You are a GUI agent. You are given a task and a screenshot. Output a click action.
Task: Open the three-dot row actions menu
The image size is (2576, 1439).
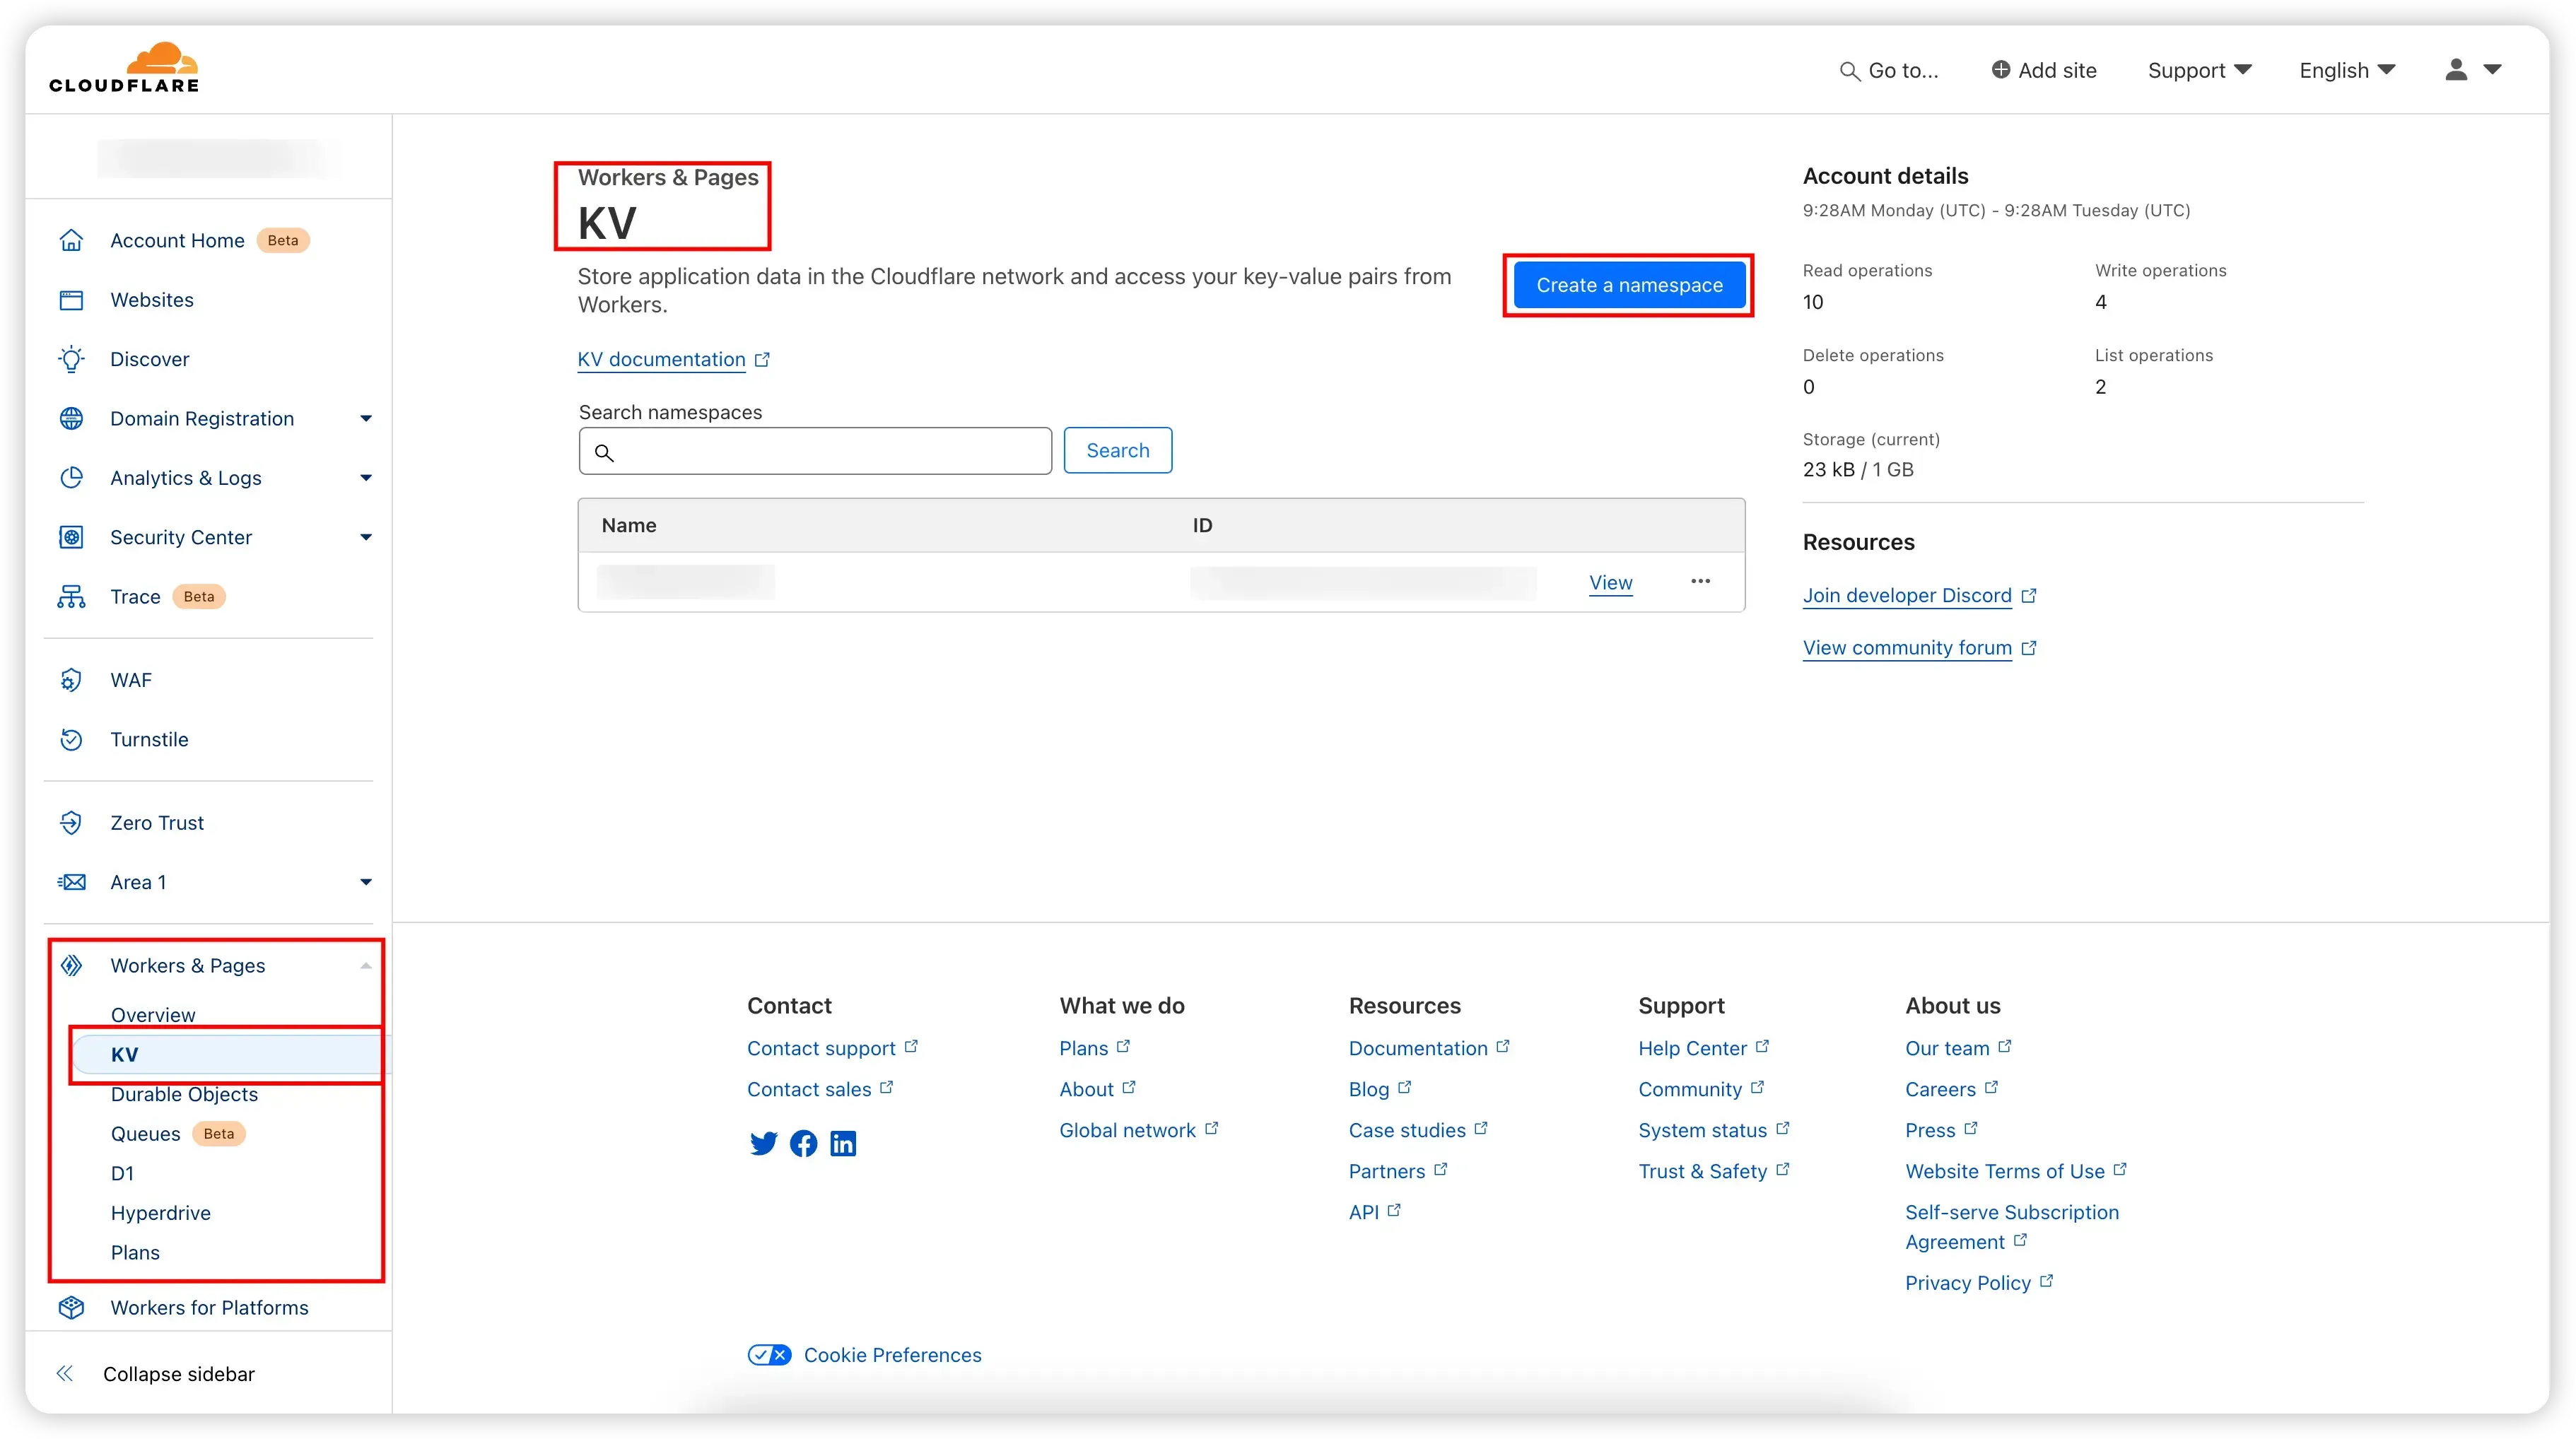[x=1700, y=581]
